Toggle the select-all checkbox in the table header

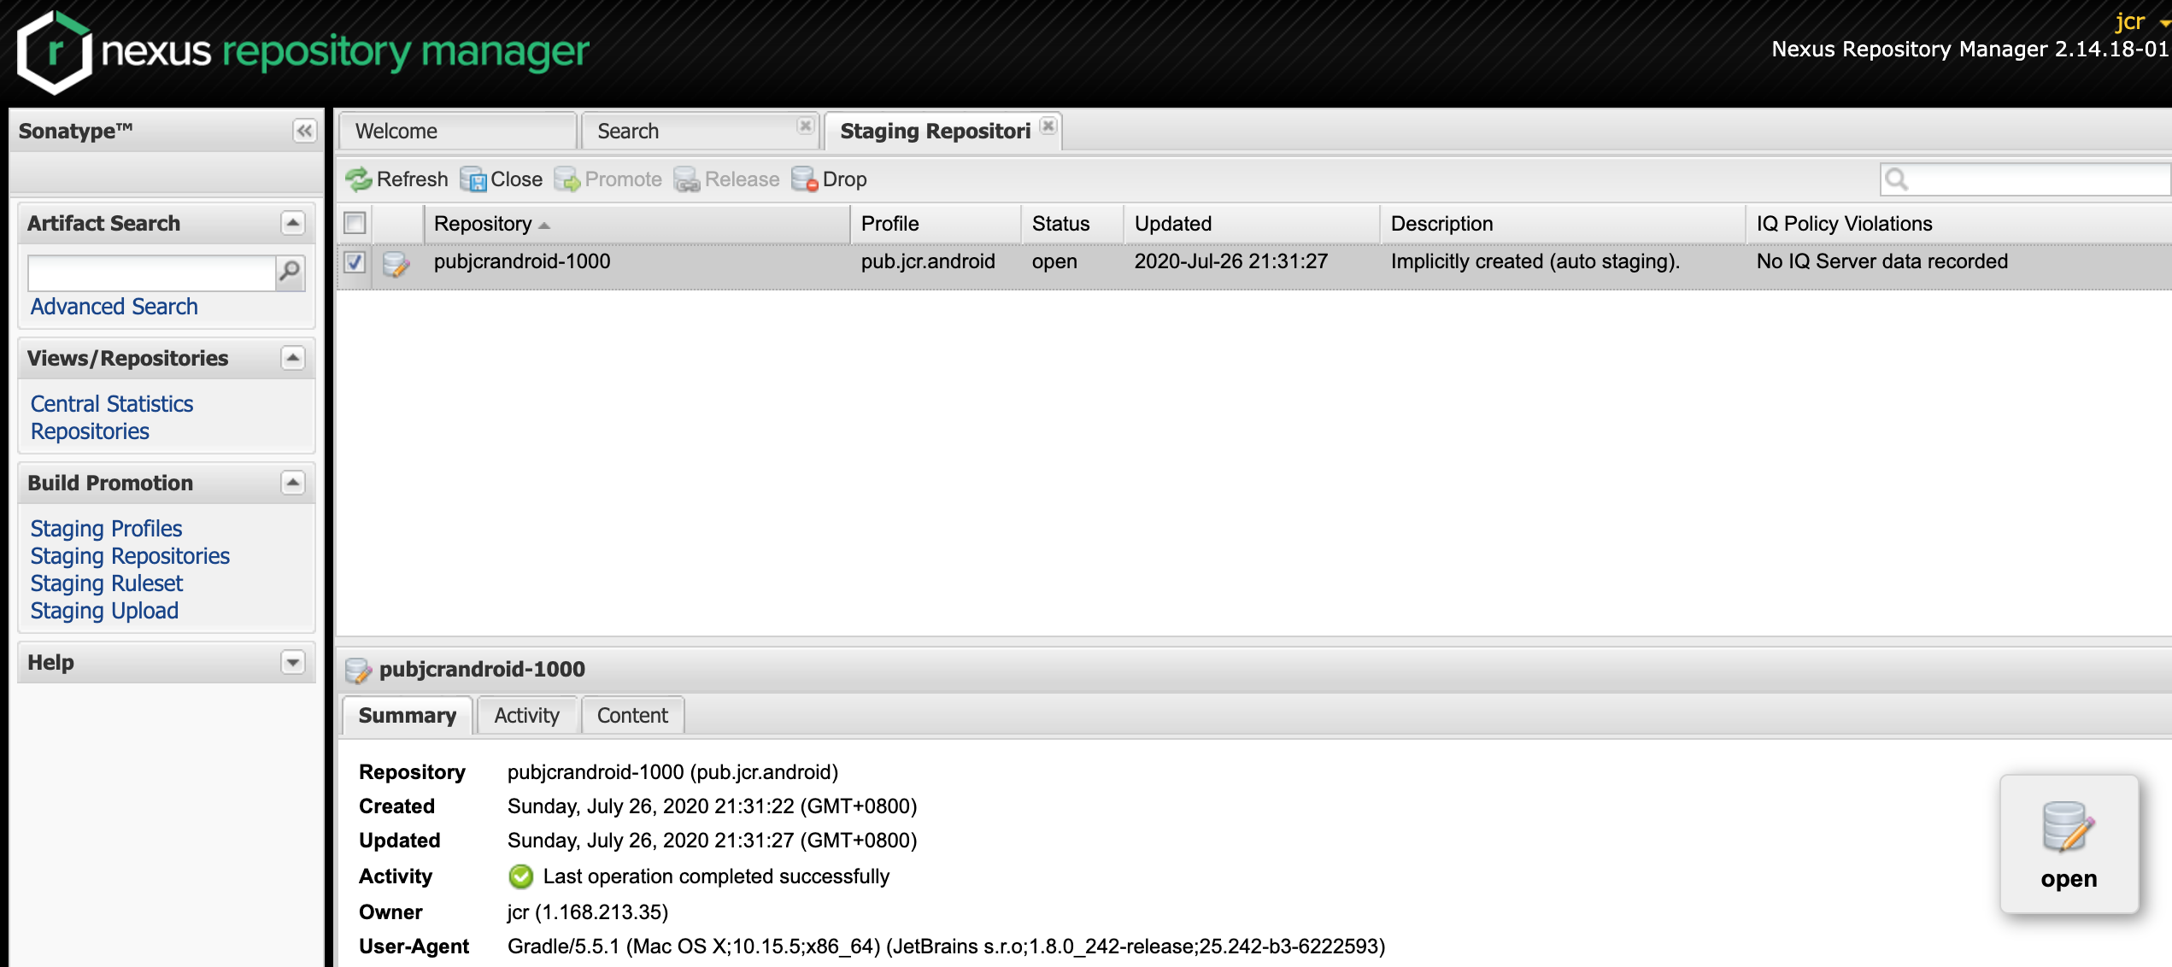tap(355, 224)
